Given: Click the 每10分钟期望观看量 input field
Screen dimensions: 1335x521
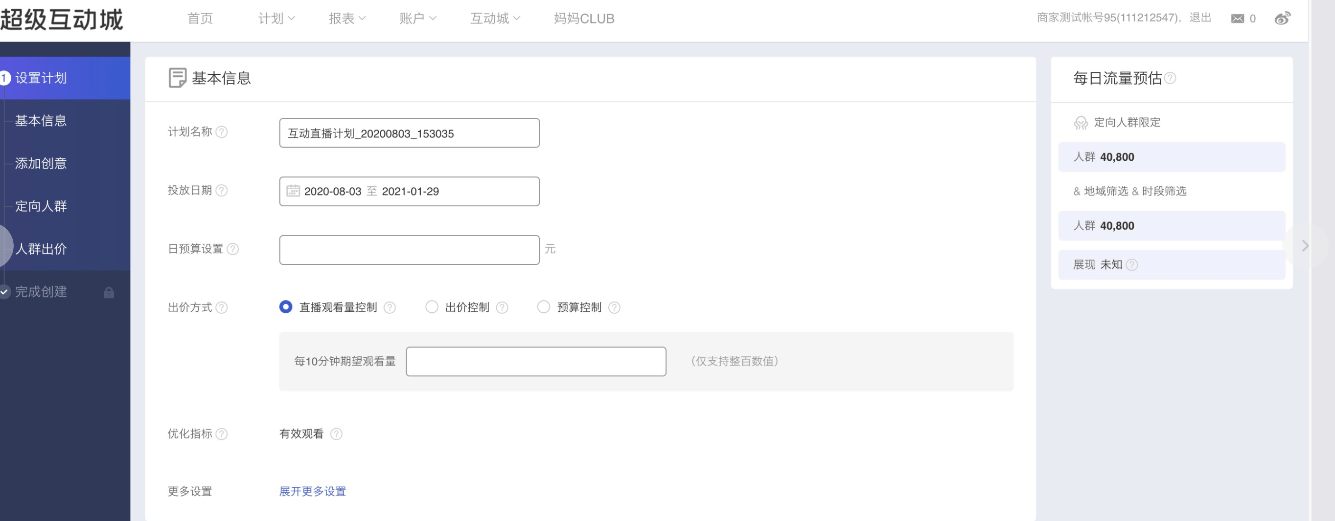Looking at the screenshot, I should point(536,362).
